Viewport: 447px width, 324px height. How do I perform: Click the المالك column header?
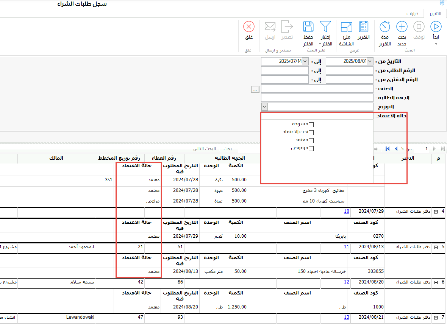(x=56, y=158)
